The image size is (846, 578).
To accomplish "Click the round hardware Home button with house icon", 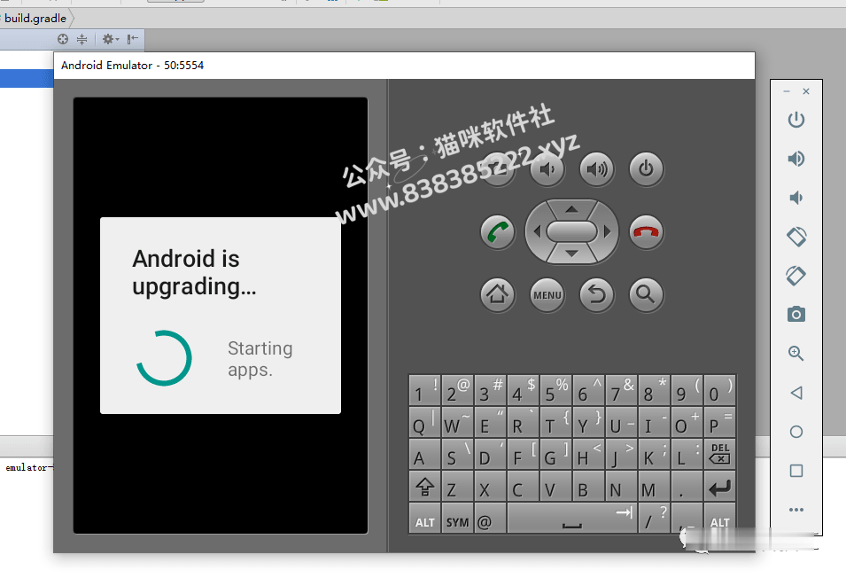I will tap(498, 294).
